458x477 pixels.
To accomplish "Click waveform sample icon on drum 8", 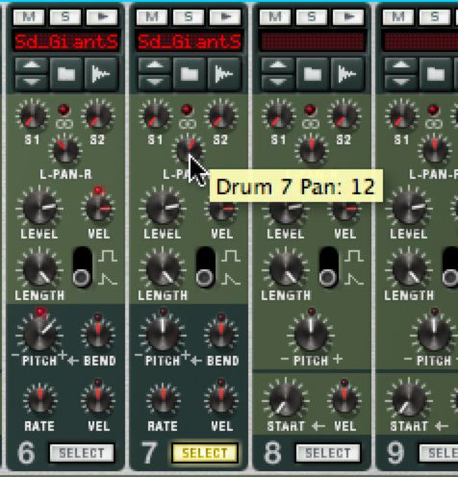I will tap(347, 74).
